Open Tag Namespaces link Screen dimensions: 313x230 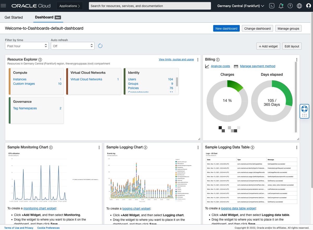25,108
